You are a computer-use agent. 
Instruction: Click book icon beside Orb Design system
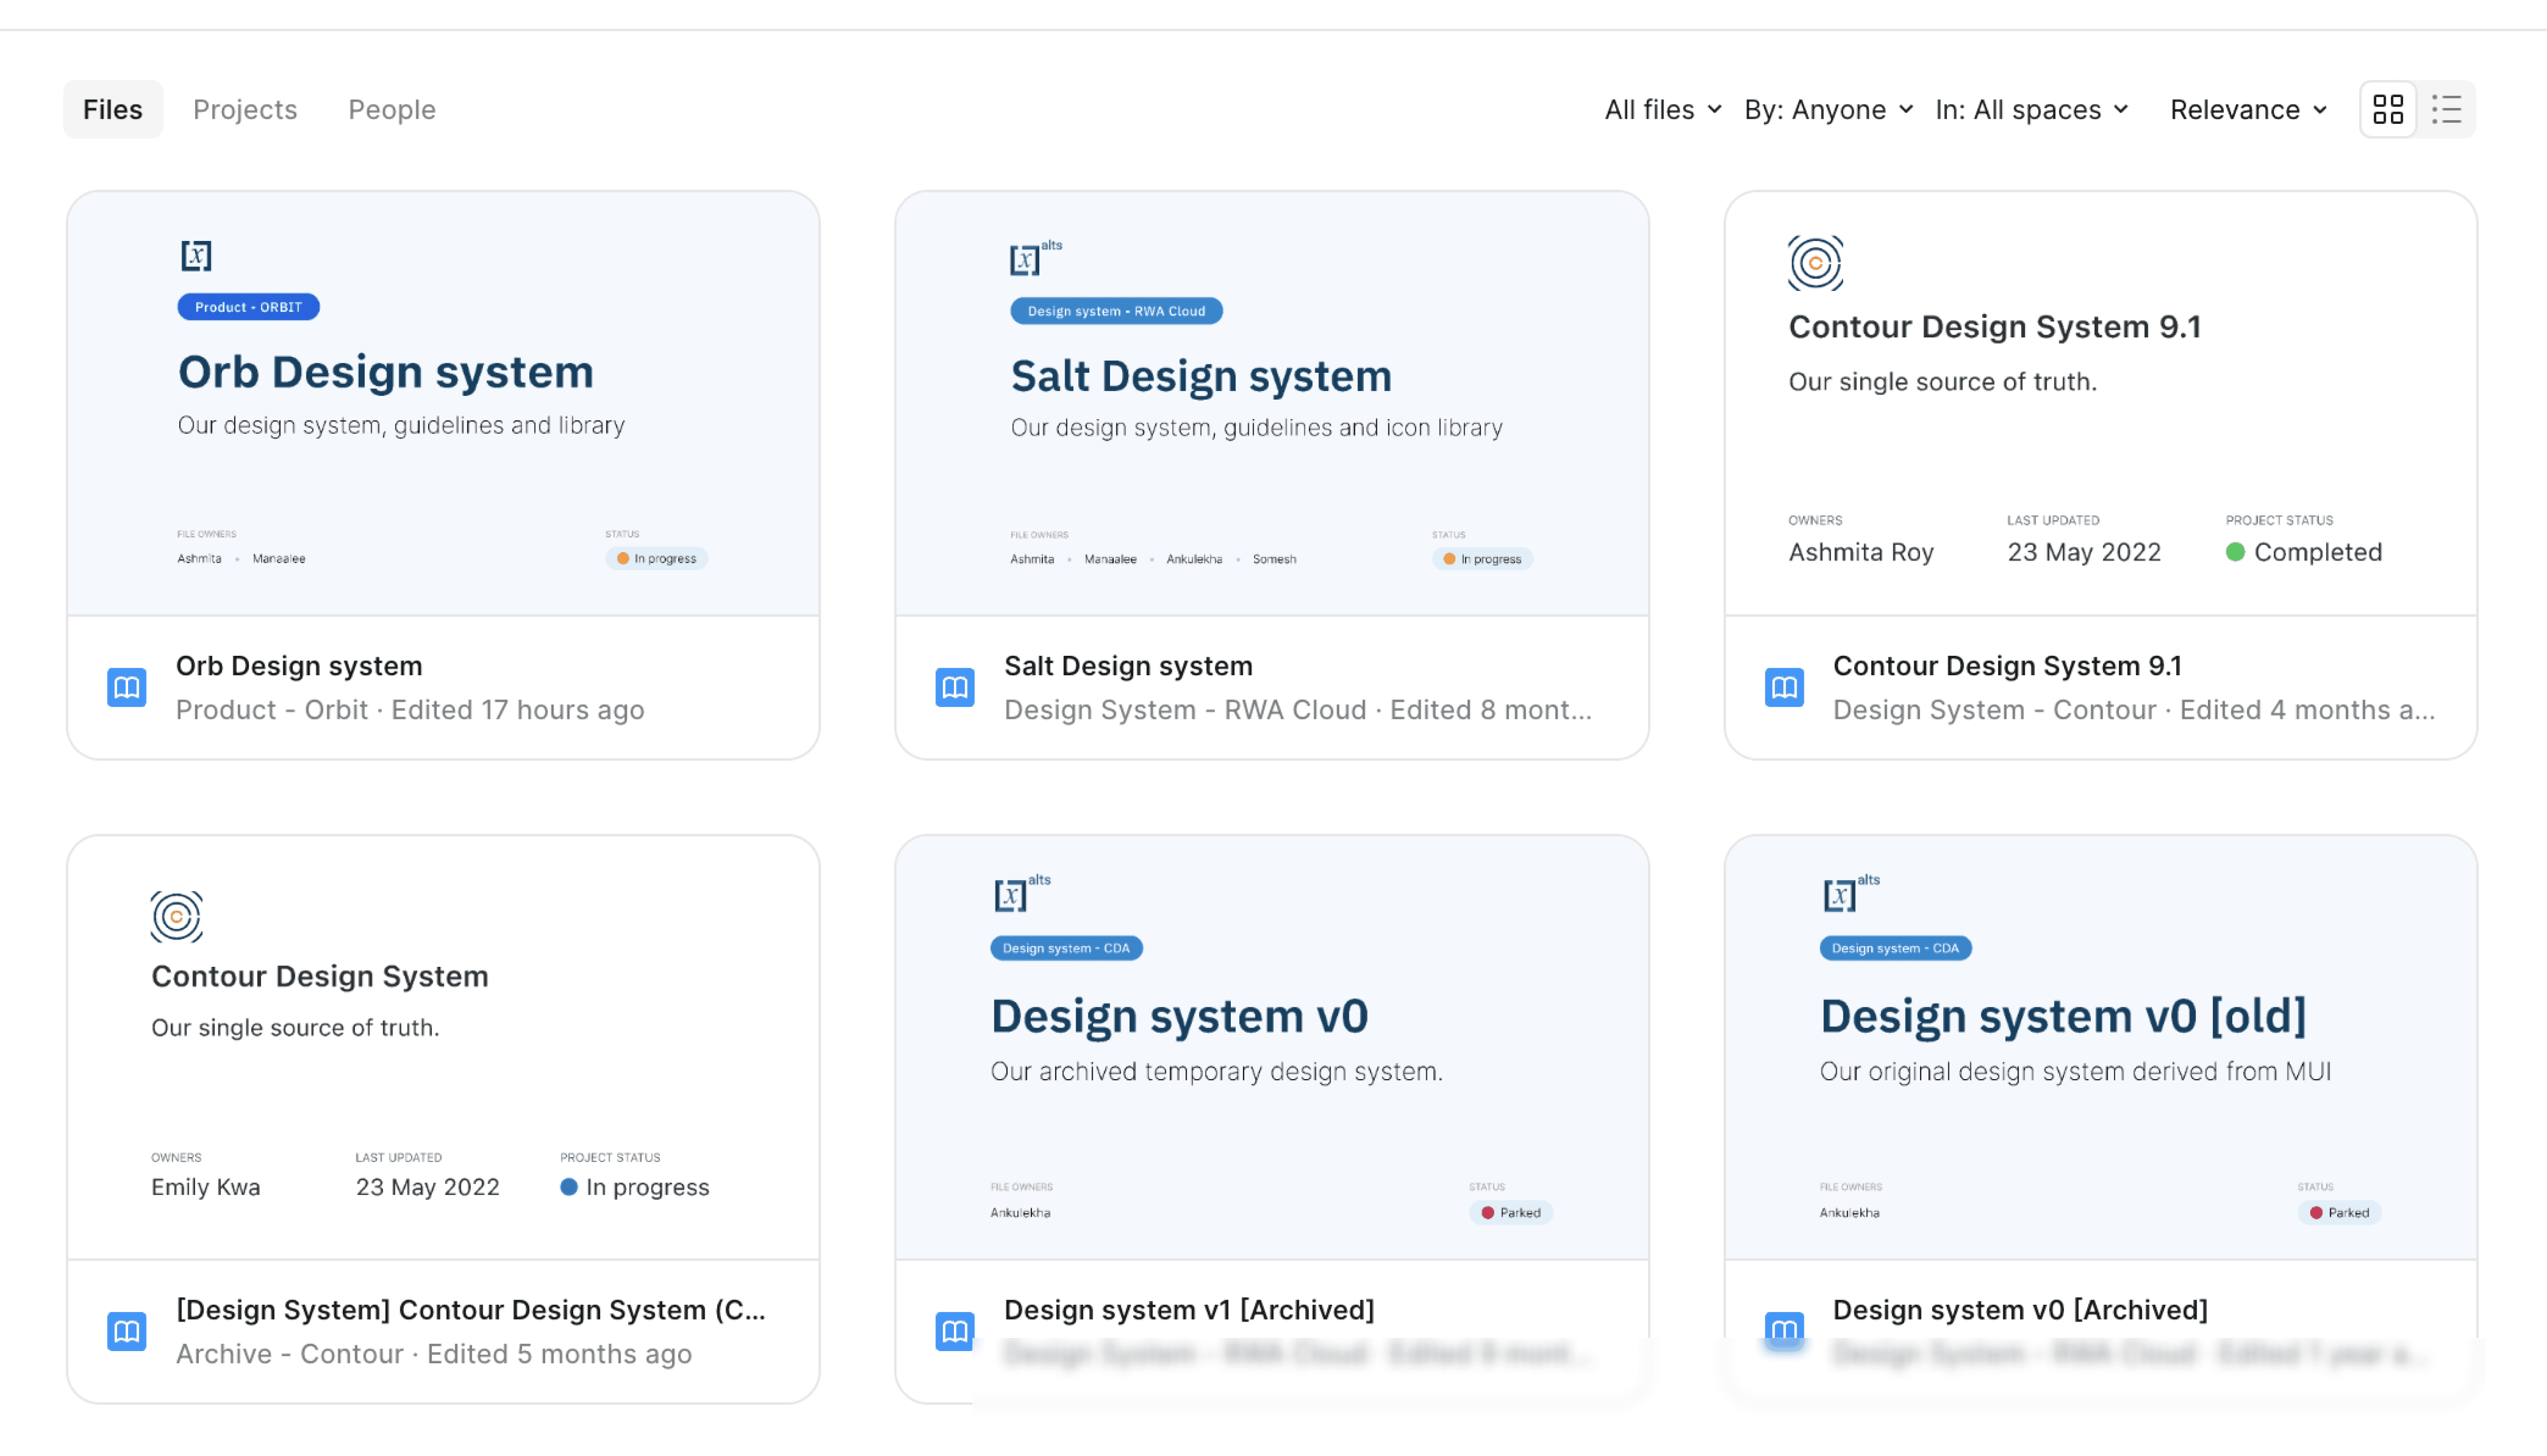tap(127, 687)
